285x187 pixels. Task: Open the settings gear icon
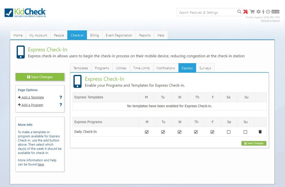(258, 12)
